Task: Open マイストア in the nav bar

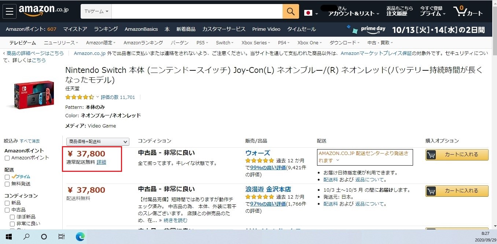Action: 75,29
